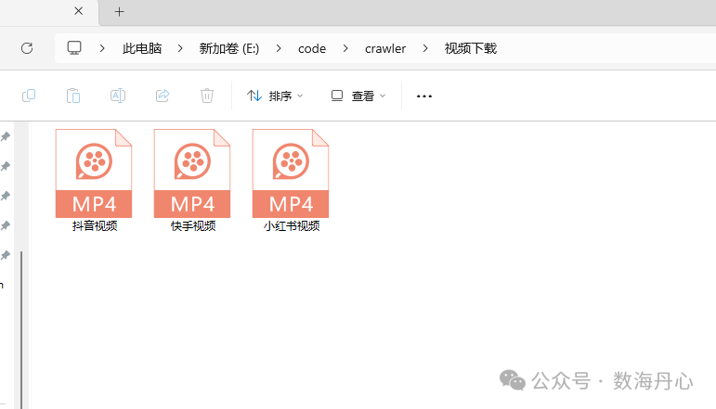Open the See more ellipsis menu
This screenshot has height=409, width=716.
(424, 96)
